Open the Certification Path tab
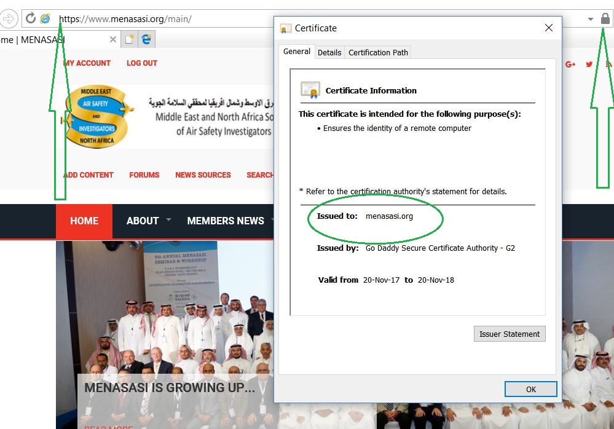This screenshot has width=614, height=429. (x=378, y=52)
